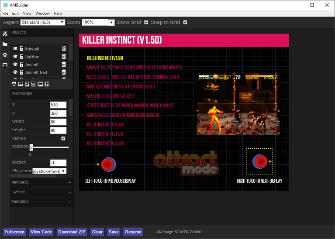Delete the JoyLeft object
The height and width of the screenshot is (239, 335).
[64, 65]
